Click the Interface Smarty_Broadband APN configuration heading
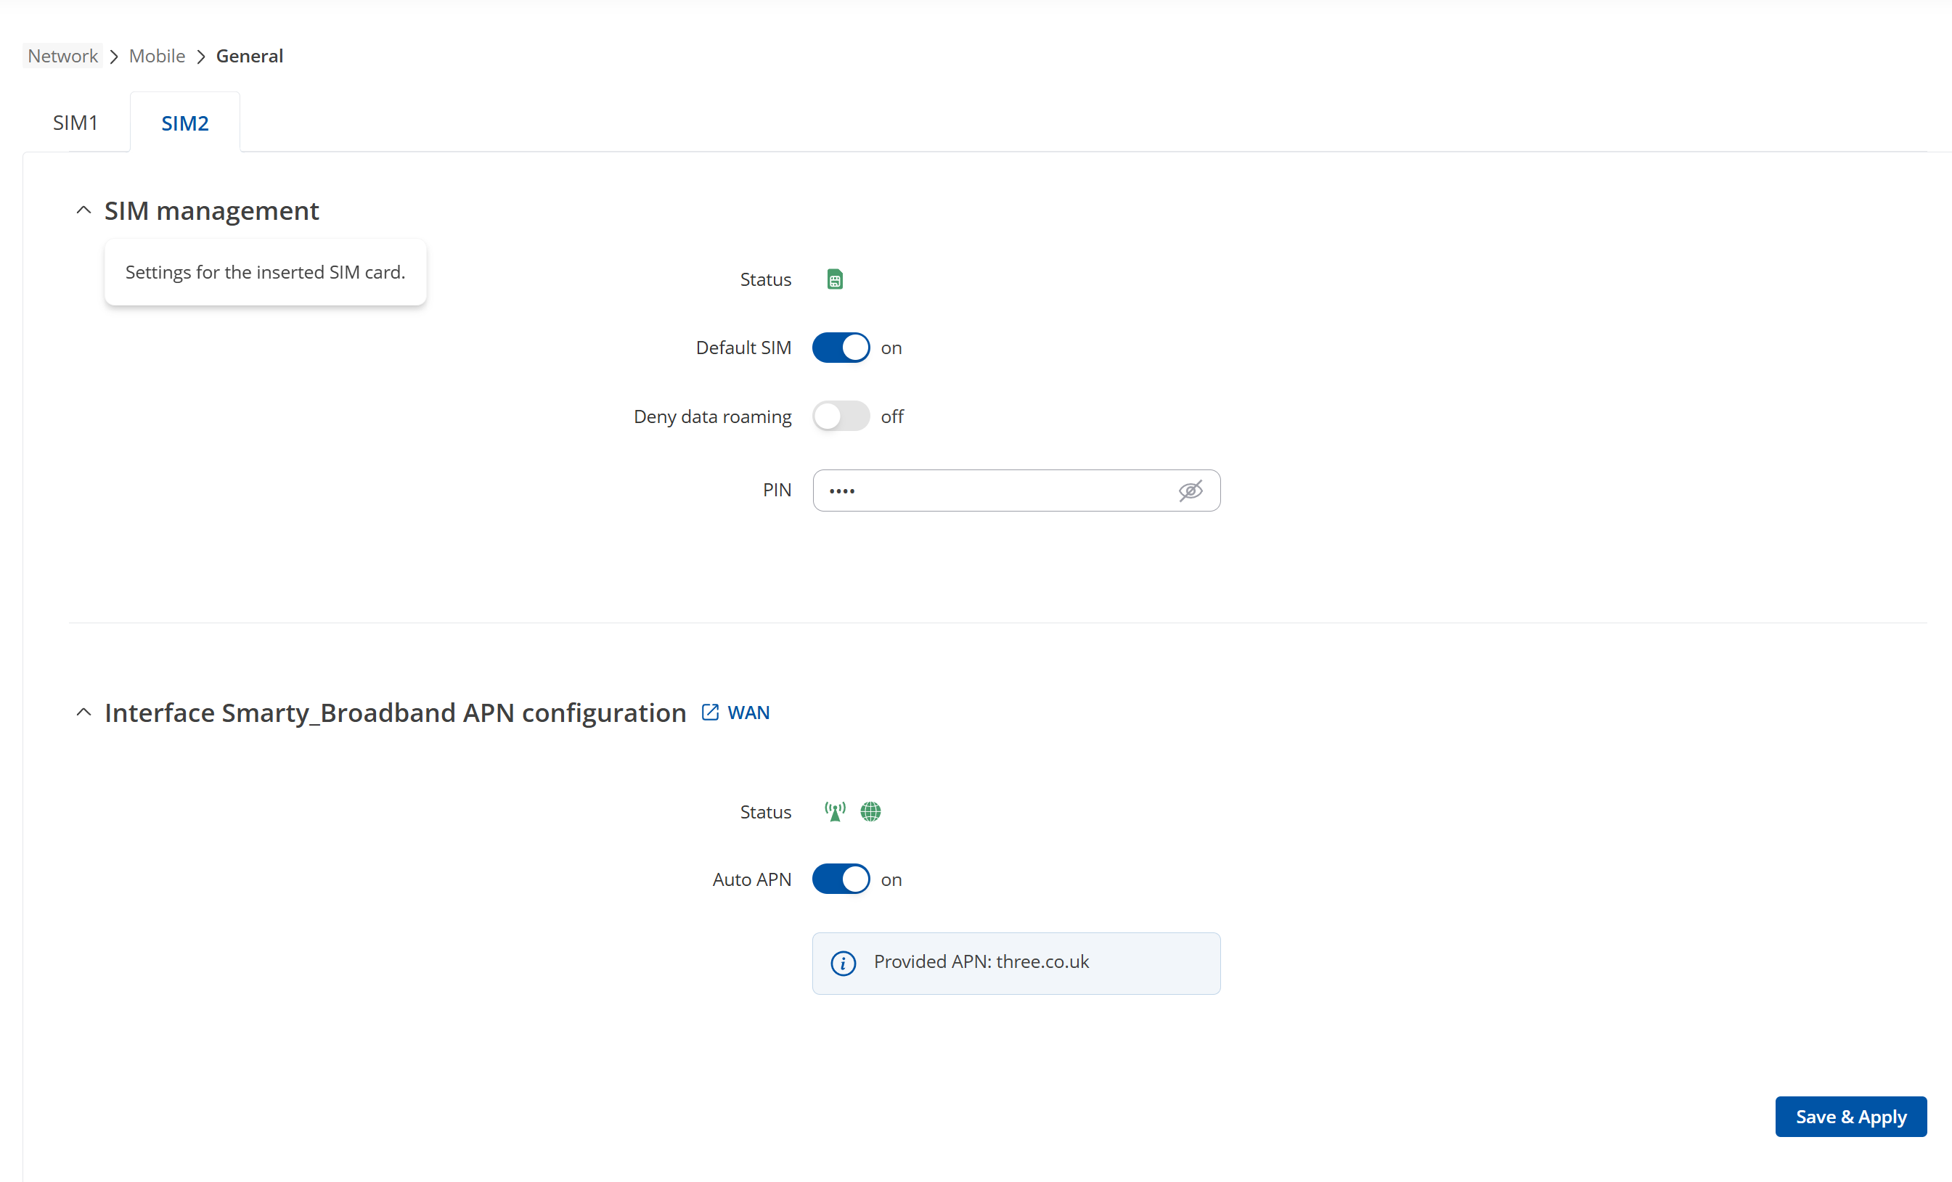 (396, 713)
